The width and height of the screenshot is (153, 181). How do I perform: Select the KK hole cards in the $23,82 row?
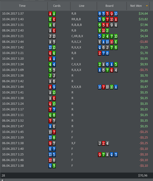click(52, 19)
